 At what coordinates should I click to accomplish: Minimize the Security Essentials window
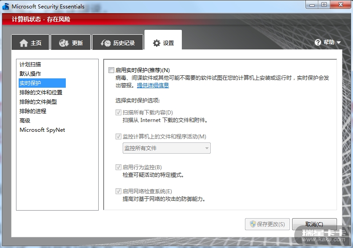(312, 5)
